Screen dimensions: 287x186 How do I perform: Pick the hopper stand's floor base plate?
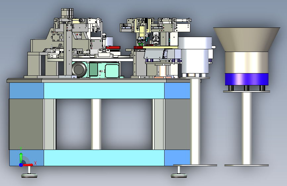point(247,165)
